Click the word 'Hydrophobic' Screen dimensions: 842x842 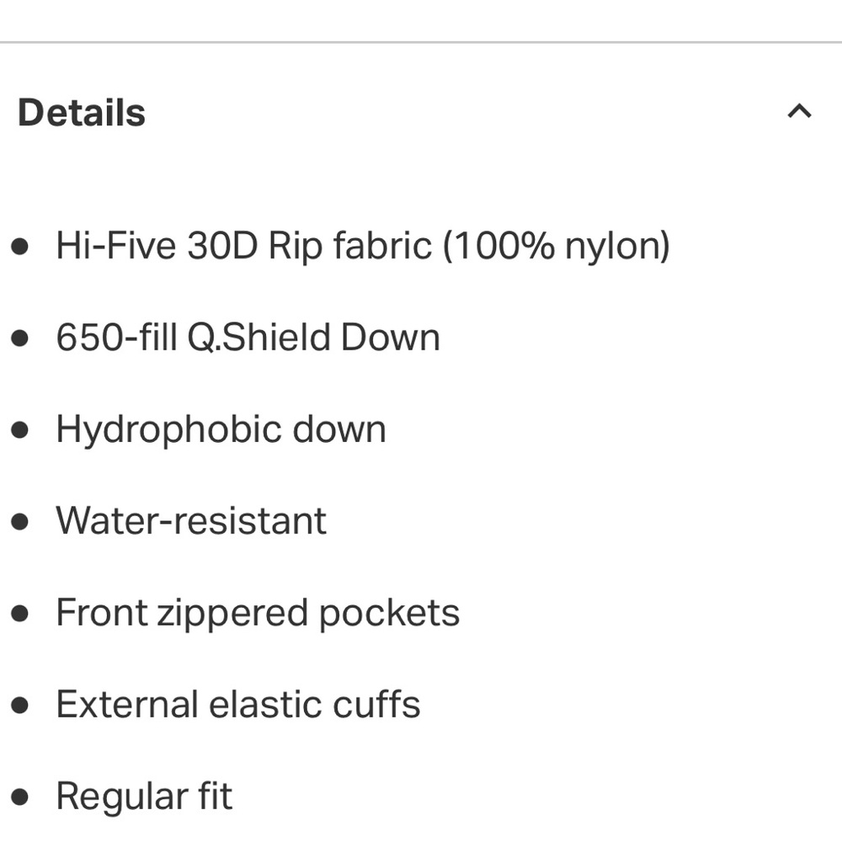point(168,430)
